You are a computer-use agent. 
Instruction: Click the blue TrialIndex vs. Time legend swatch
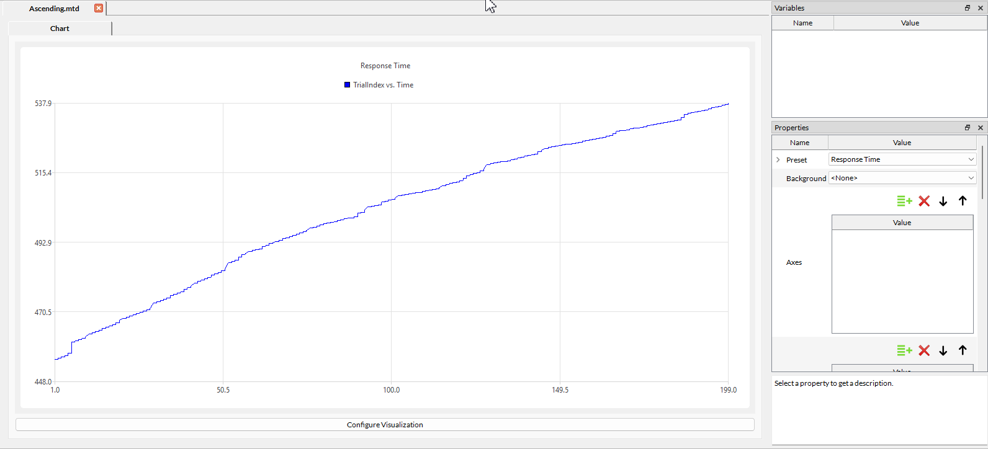(x=348, y=85)
